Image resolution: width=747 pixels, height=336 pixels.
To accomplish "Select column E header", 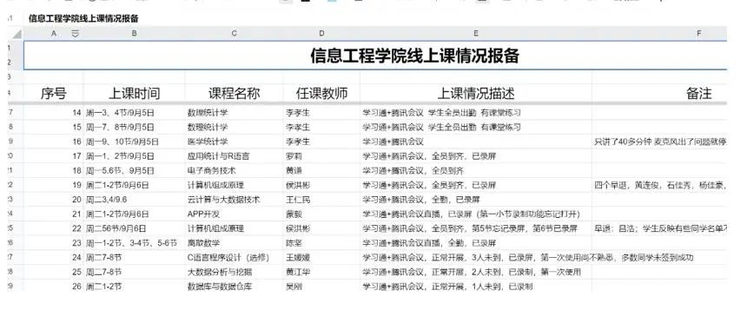I will [x=476, y=33].
